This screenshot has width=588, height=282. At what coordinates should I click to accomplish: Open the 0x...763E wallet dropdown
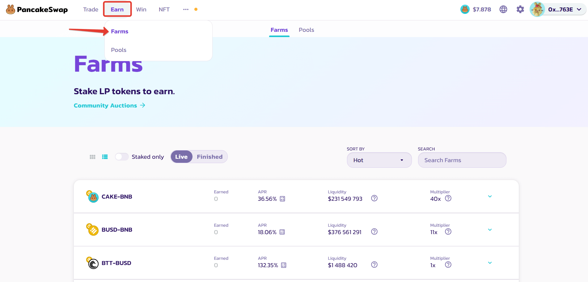[x=565, y=10]
